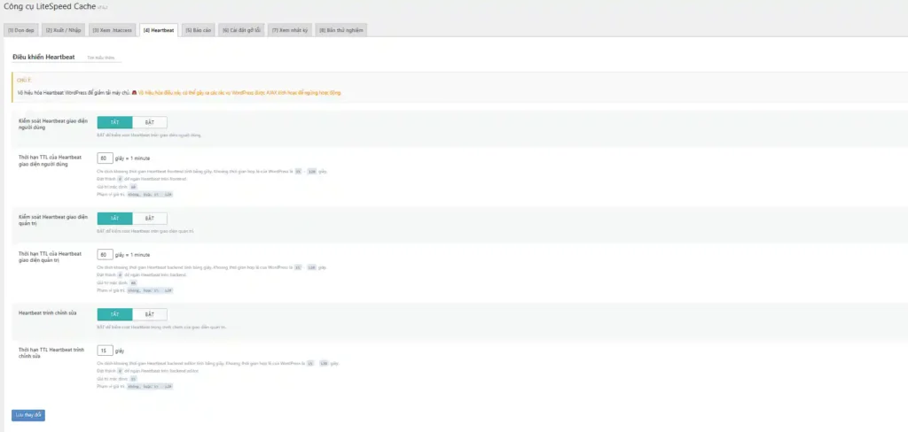Image resolution: width=908 pixels, height=432 pixels.
Task: Click the Kiểm soát Heartbeat giao diện người dùng label
Action: coord(52,124)
